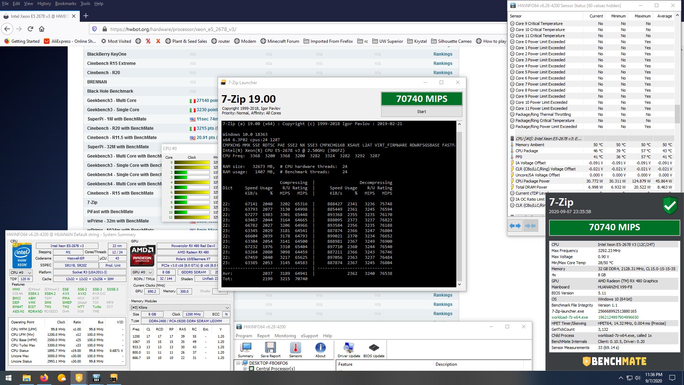The width and height of the screenshot is (684, 385).
Task: Open File Explorer from taskbar
Action: coord(26,378)
